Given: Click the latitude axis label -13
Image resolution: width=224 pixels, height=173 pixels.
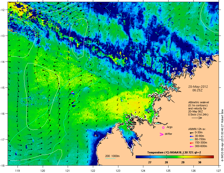Looking at the screenshot, I should pyautogui.click(x=3, y=36).
